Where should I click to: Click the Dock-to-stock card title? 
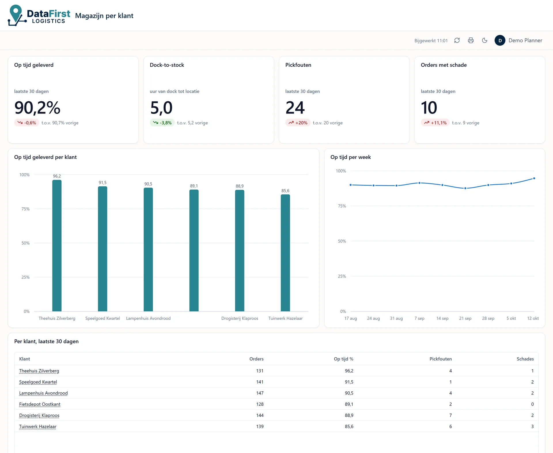(167, 65)
